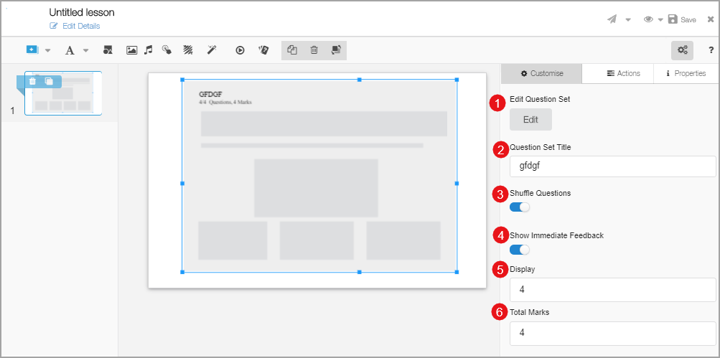The width and height of the screenshot is (720, 358).
Task: Switch to the Actions tab
Action: [x=617, y=73]
